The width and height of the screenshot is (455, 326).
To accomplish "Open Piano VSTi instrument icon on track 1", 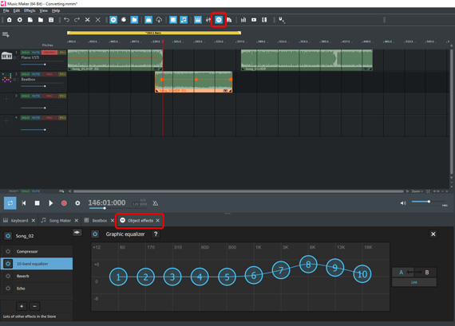I will tap(6, 55).
